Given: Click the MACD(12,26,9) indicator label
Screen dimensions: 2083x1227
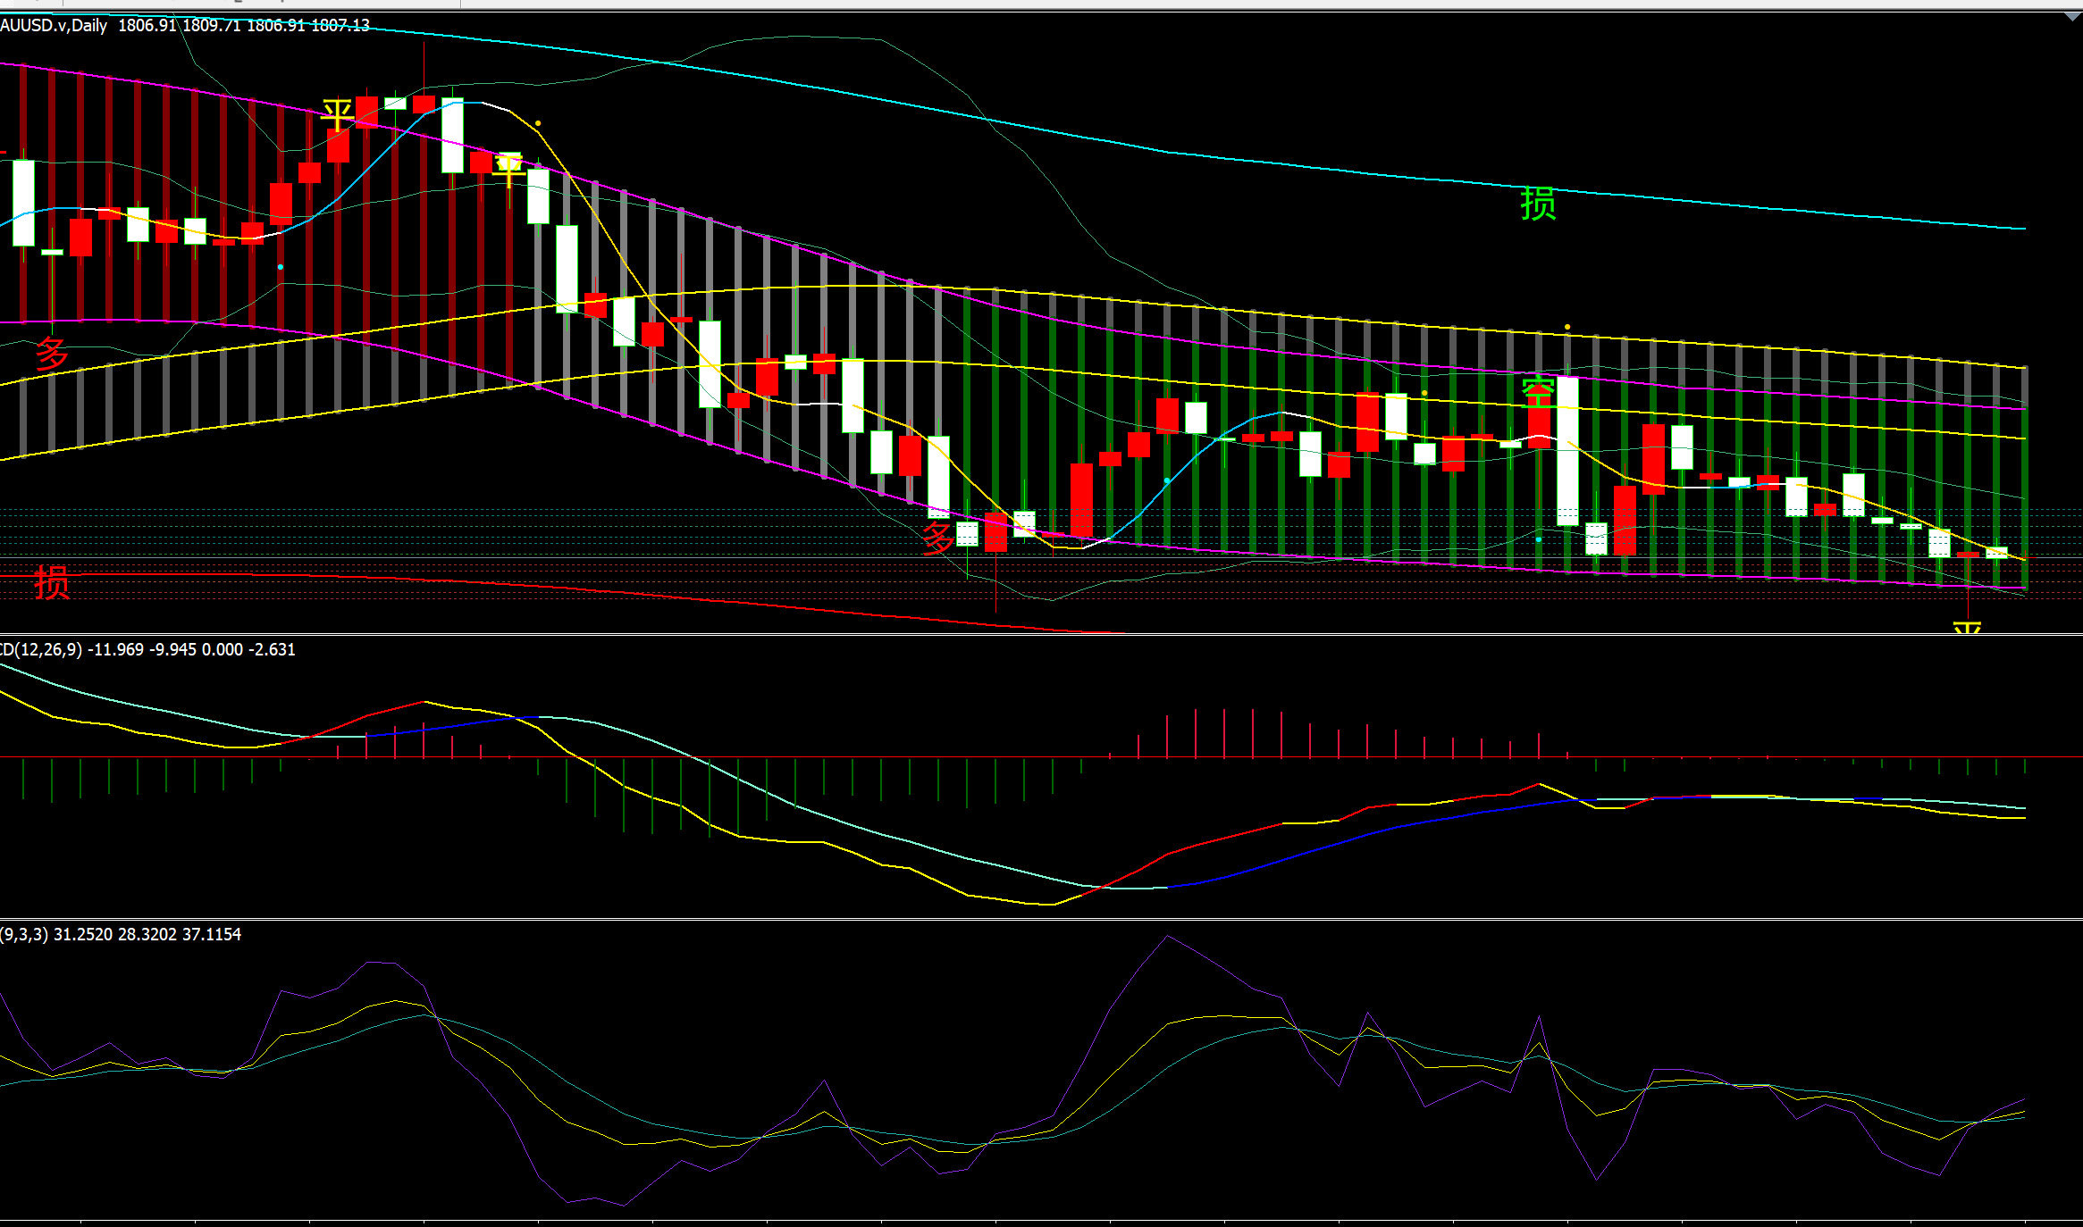Looking at the screenshot, I should [40, 649].
